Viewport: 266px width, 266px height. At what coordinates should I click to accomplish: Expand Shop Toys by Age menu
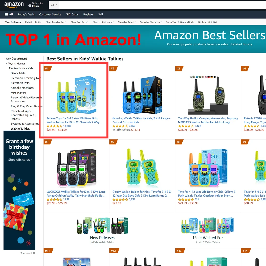(56, 22)
